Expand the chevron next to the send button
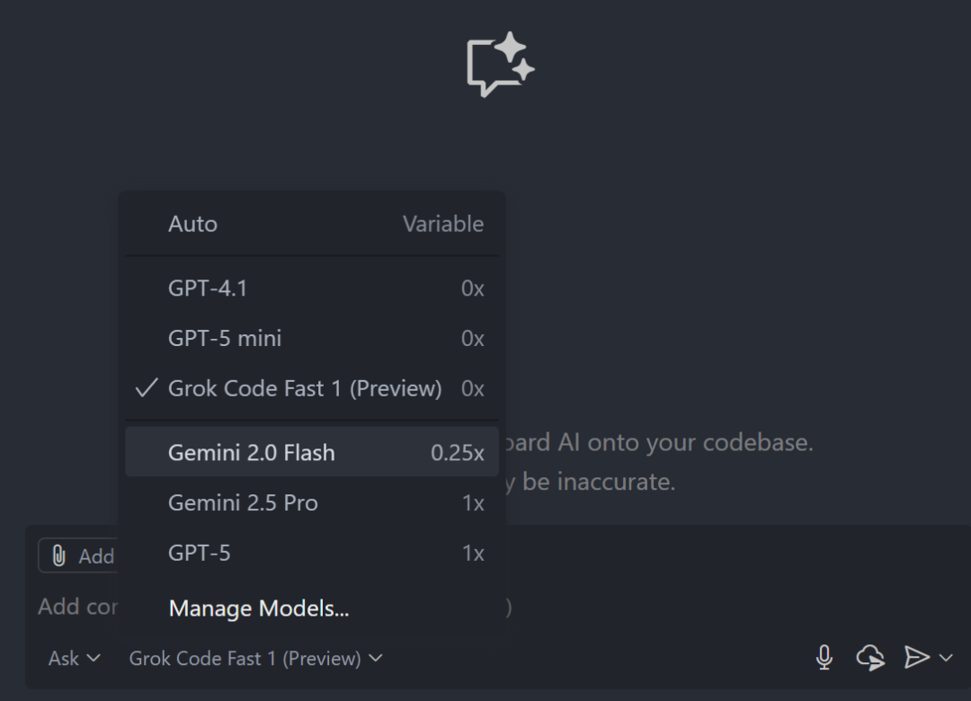Viewport: 971px width, 701px height. (946, 658)
